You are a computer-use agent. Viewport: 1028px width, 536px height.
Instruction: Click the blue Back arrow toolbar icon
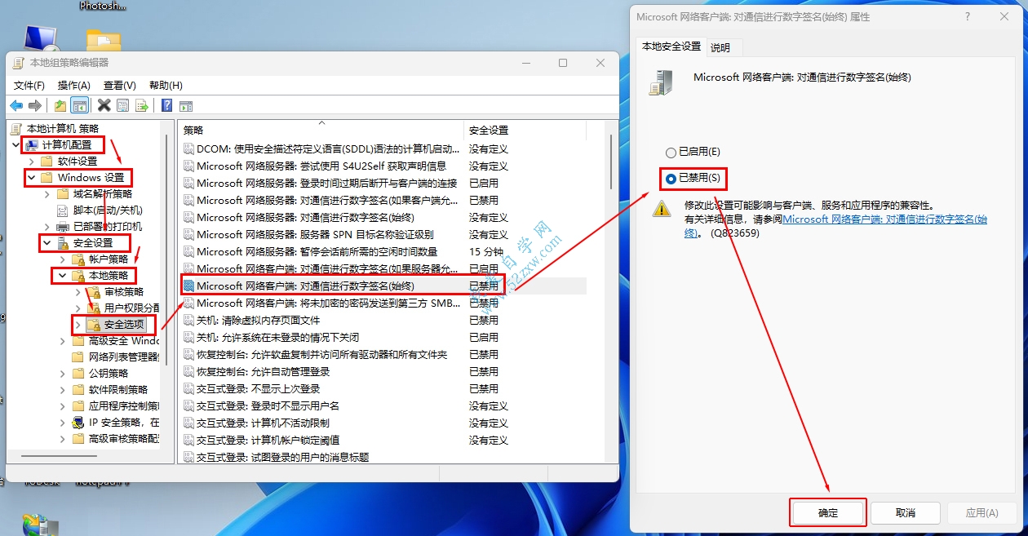coord(16,105)
